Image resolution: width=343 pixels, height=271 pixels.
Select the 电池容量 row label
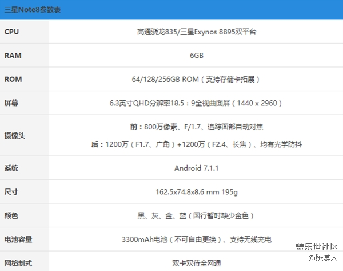[18, 239]
